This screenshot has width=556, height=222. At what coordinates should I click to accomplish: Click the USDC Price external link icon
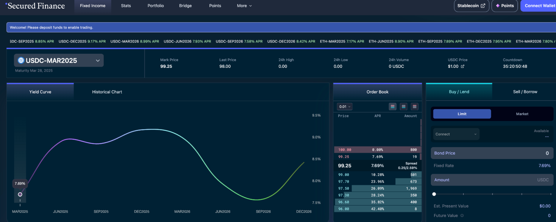(x=462, y=66)
